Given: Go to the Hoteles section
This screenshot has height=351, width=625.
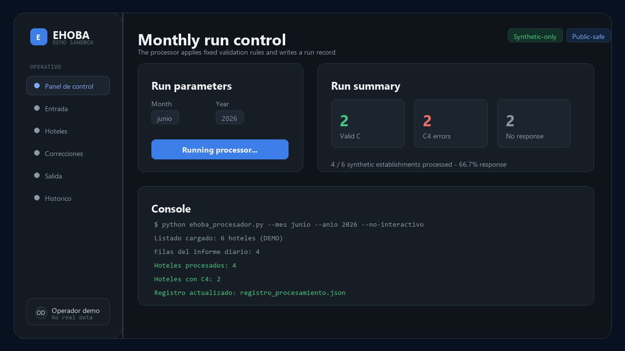Looking at the screenshot, I should (x=68, y=131).
